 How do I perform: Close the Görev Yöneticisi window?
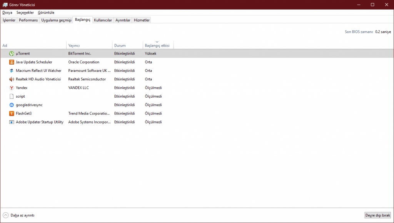pos(387,5)
